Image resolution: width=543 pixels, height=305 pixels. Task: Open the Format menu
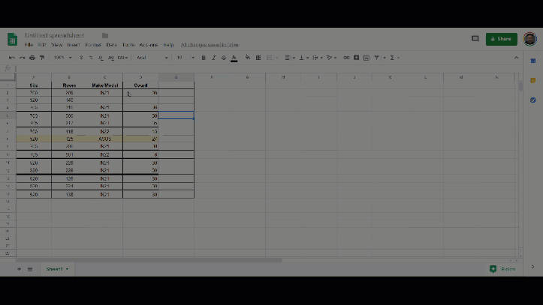point(93,45)
